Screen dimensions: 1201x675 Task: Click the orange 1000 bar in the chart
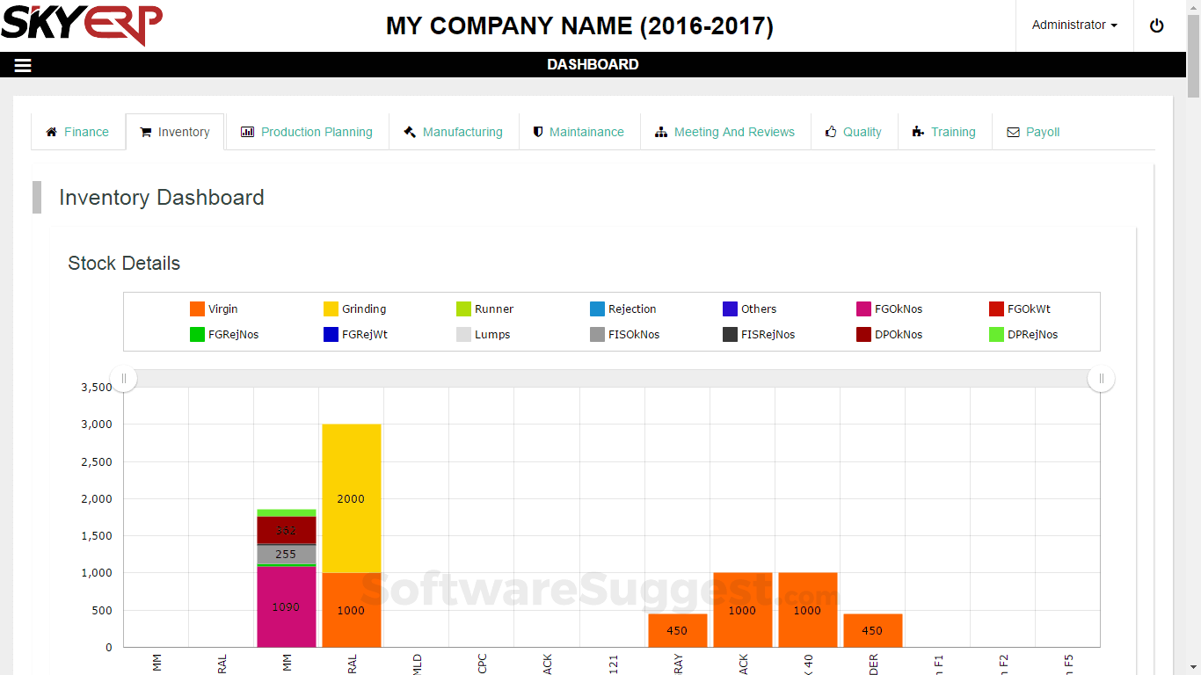coord(743,609)
